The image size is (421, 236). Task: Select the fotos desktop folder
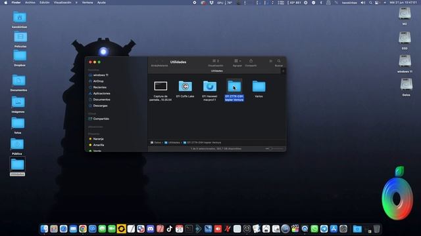pyautogui.click(x=18, y=123)
